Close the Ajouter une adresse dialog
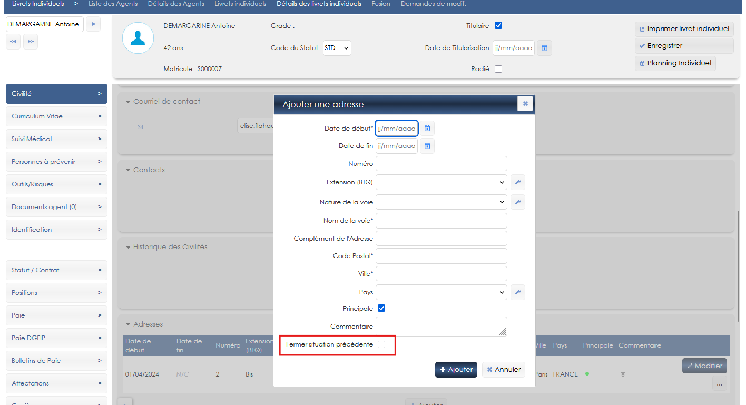This screenshot has width=746, height=405. (x=525, y=104)
